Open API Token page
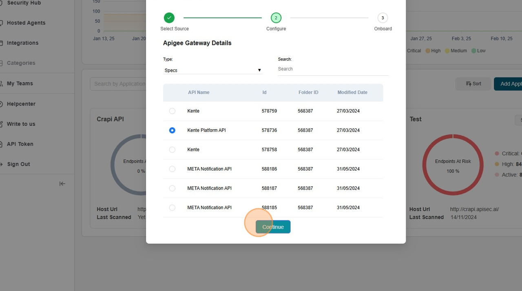The image size is (522, 291). pos(20,144)
